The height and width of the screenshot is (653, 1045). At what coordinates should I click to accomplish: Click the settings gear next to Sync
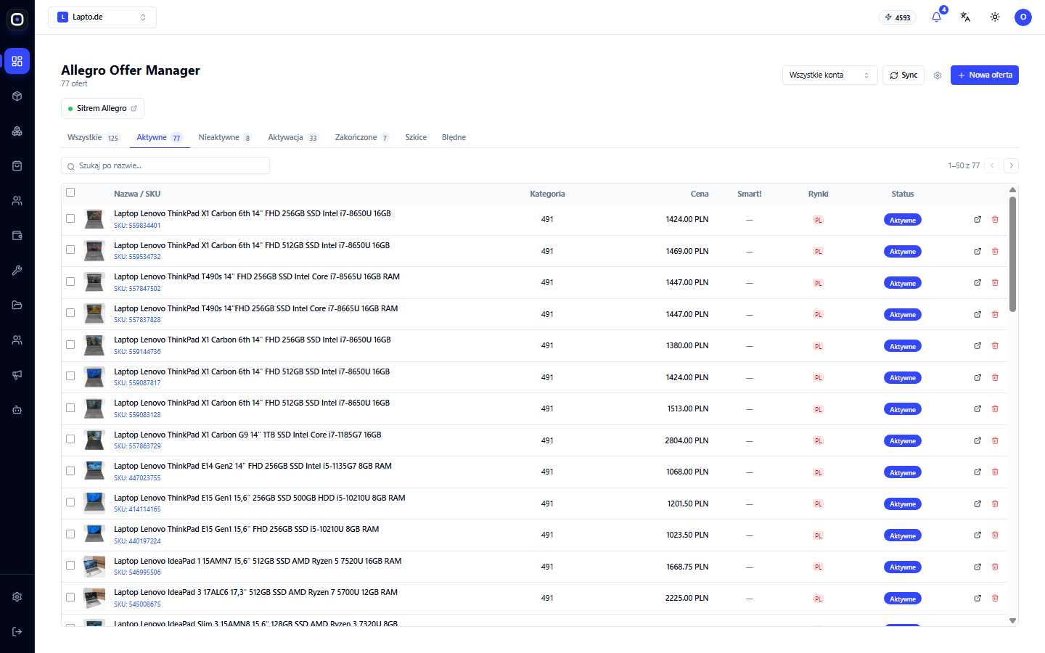[x=938, y=75]
